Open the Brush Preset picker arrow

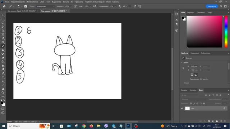(22, 6)
